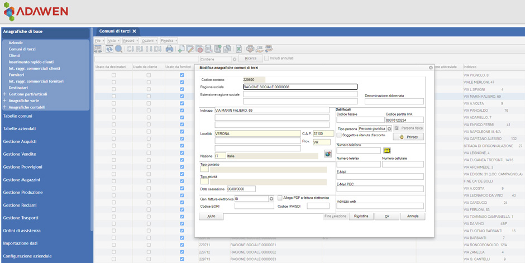The image size is (525, 263).
Task: Click the magnifying glass search icon
Action: [118, 49]
